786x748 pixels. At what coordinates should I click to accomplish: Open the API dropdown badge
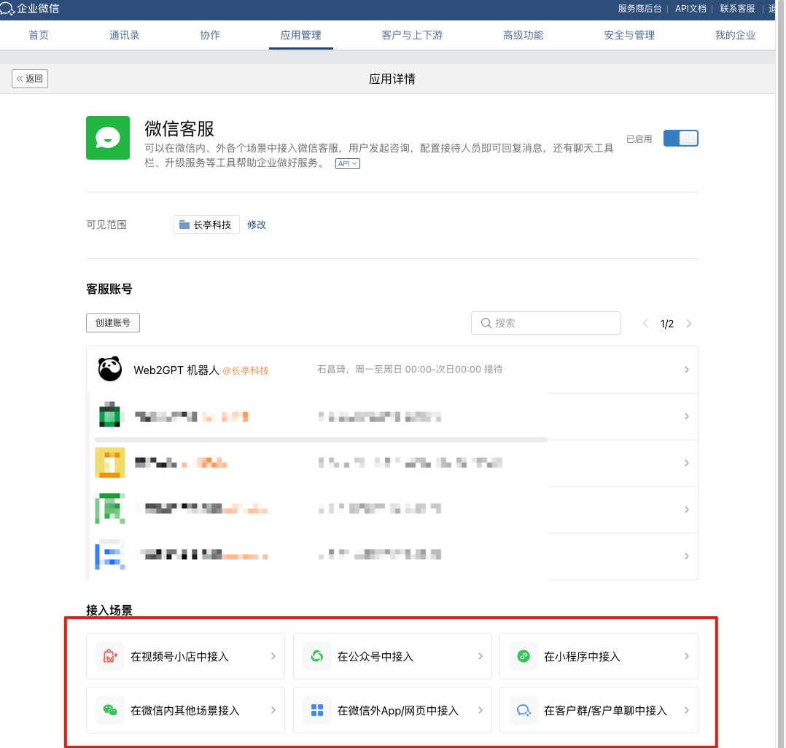(x=348, y=164)
